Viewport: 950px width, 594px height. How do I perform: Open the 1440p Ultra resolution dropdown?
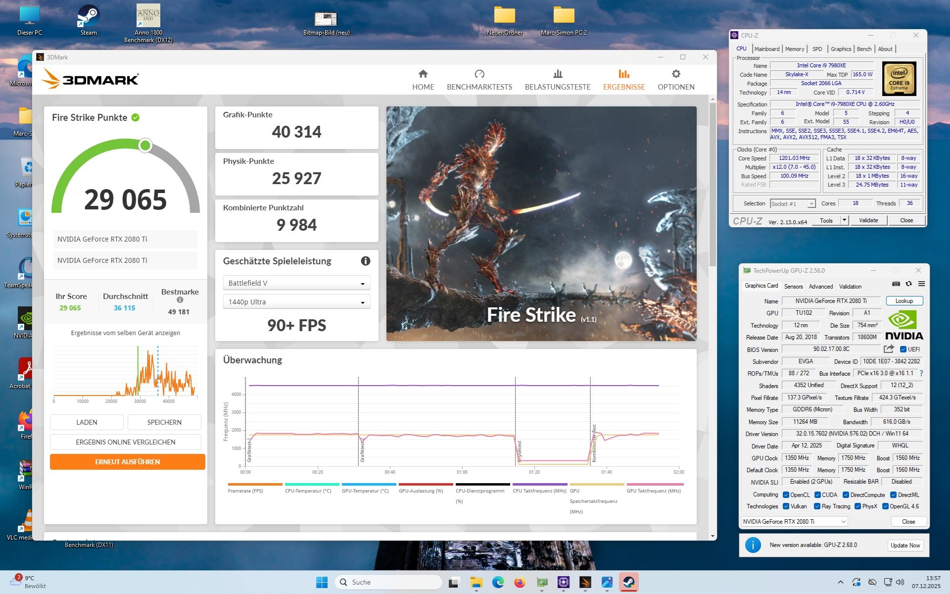pos(296,302)
